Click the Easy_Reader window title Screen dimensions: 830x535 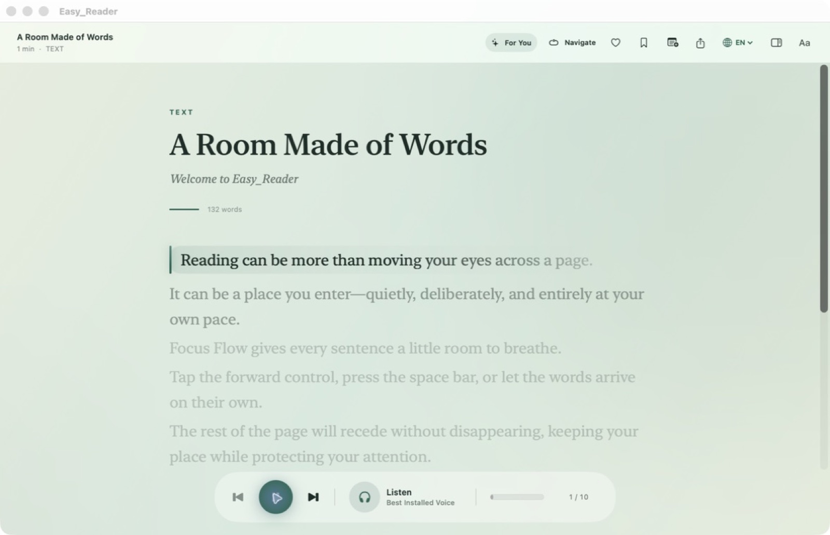click(x=88, y=11)
